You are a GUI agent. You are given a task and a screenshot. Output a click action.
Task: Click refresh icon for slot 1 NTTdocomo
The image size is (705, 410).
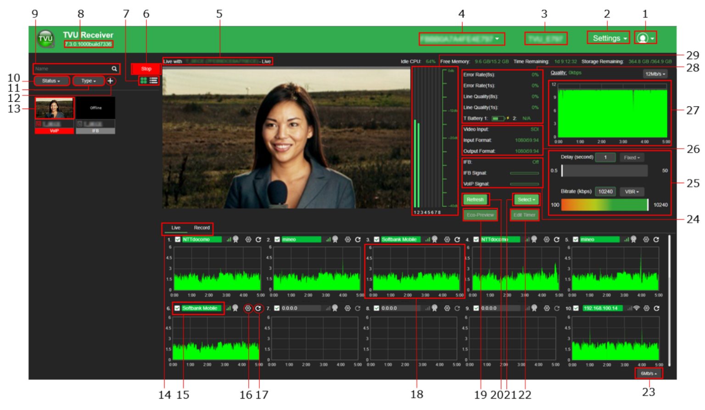click(x=258, y=239)
